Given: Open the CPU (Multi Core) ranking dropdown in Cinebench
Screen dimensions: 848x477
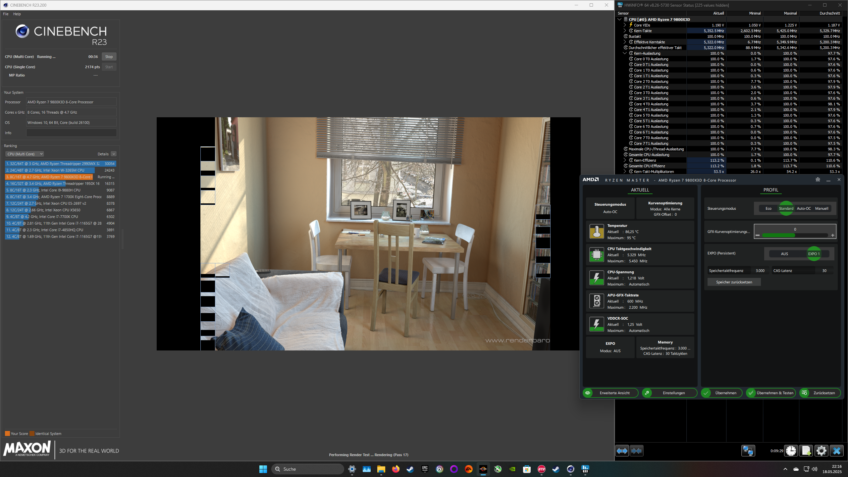Looking at the screenshot, I should click(x=25, y=154).
